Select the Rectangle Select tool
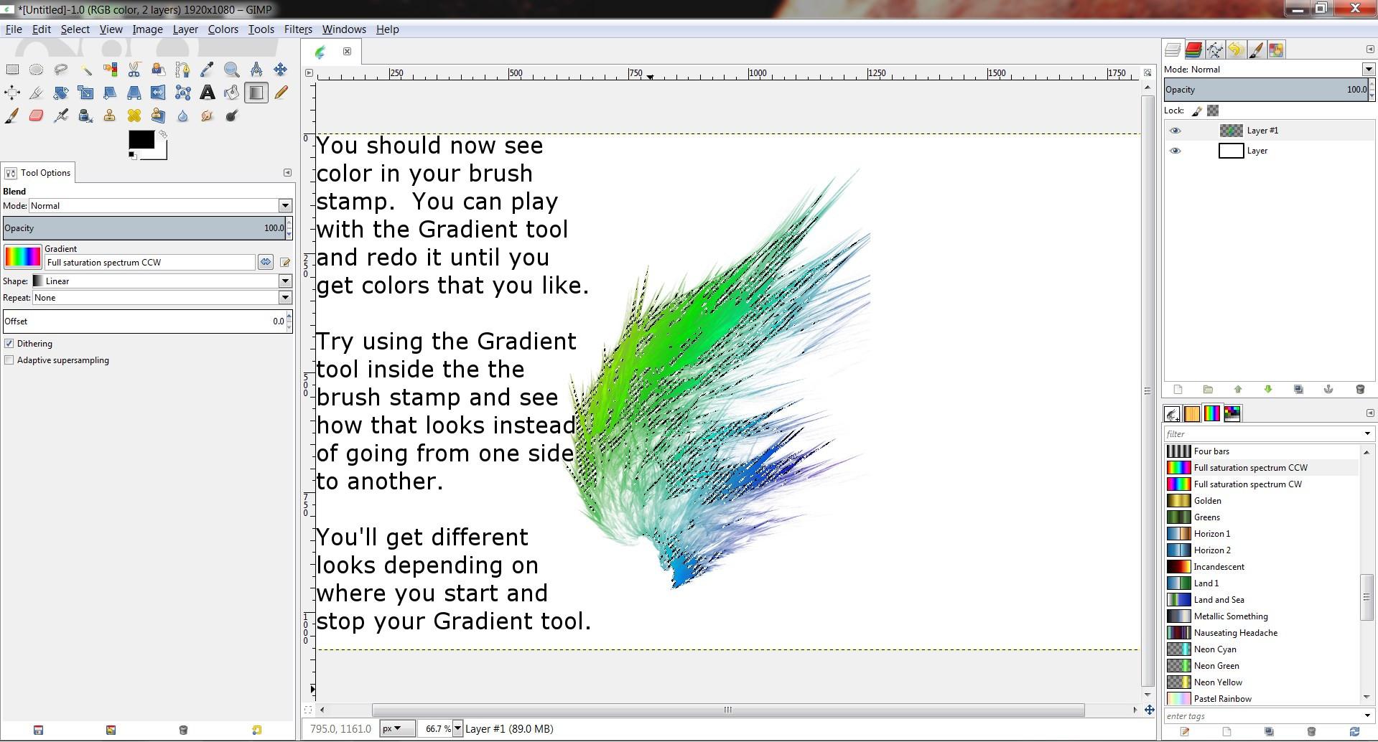 (x=12, y=70)
